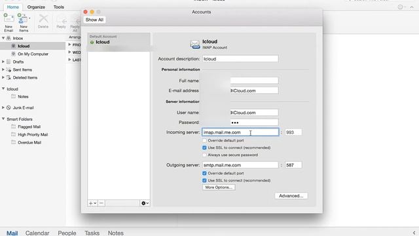This screenshot has width=419, height=236.
Task: Select the Inbox folder icon in sidebar
Action: (x=9, y=38)
